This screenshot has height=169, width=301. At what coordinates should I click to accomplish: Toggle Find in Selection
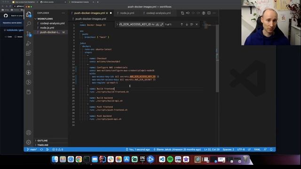pyautogui.click(x=191, y=24)
